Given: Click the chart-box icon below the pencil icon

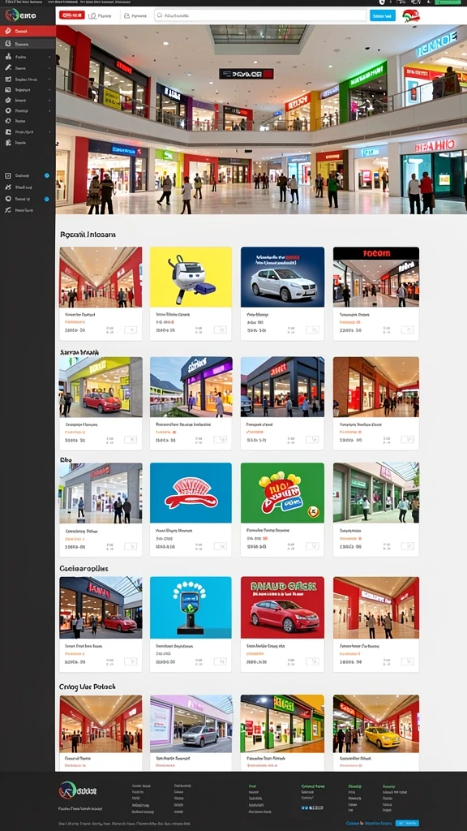Looking at the screenshot, I should 8,79.
